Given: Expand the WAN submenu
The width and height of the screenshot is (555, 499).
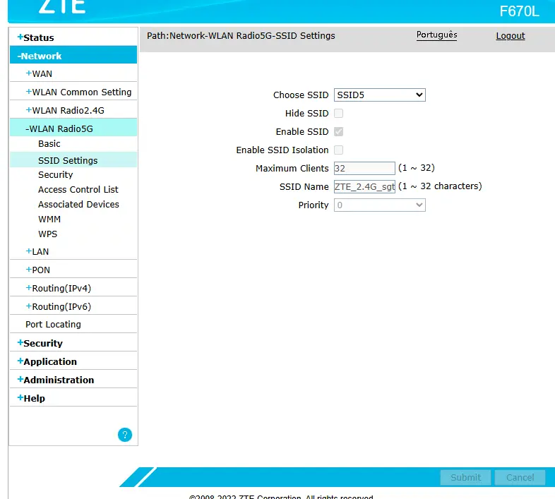Looking at the screenshot, I should point(39,73).
